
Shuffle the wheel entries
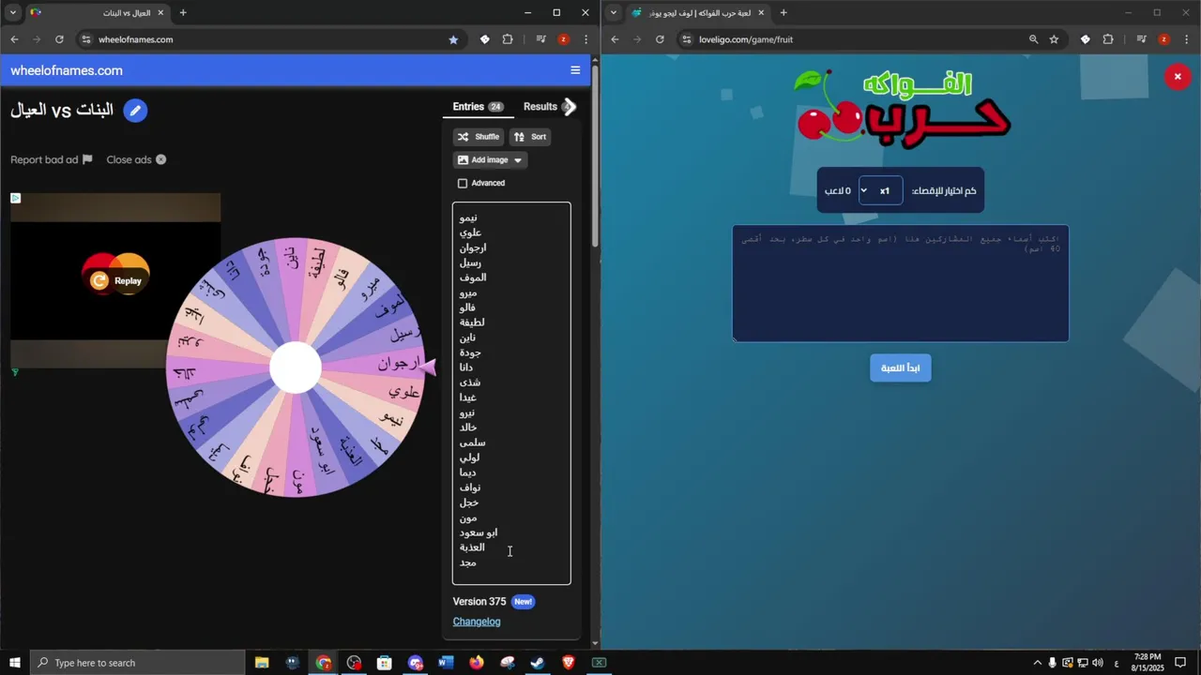coord(479,137)
